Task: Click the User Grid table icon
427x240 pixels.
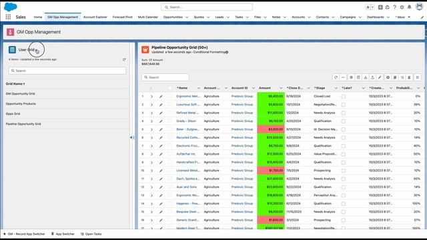Action: [x=12, y=49]
